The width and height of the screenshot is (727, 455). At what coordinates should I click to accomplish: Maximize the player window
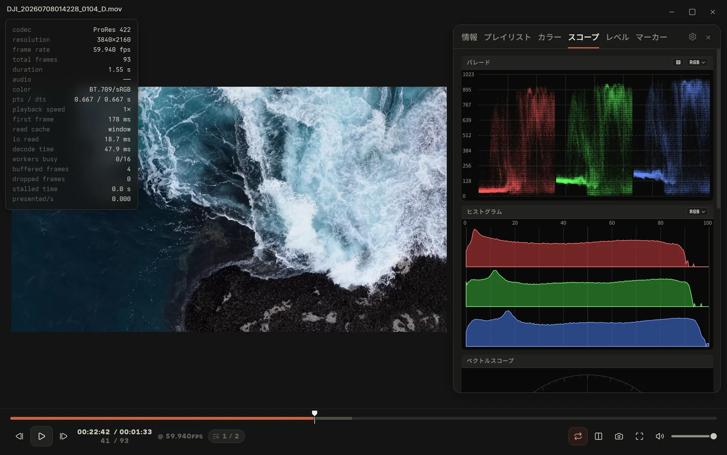pos(692,12)
